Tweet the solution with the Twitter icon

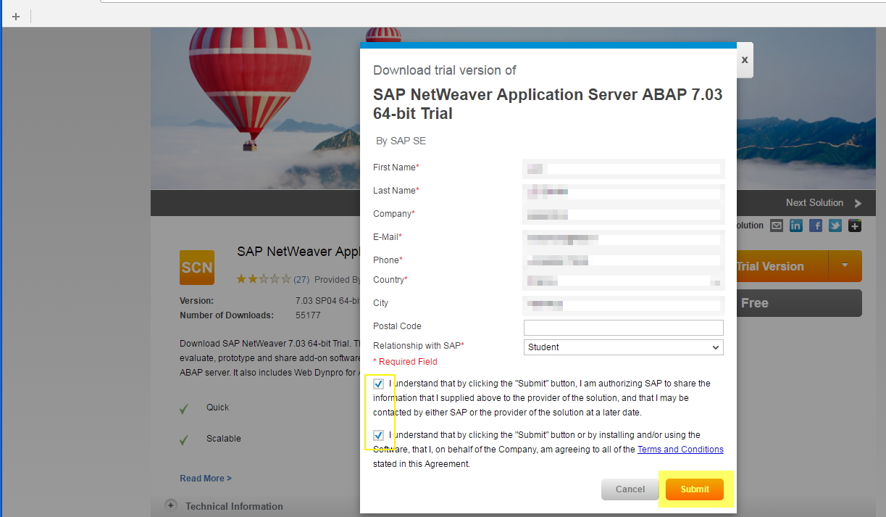(x=835, y=226)
